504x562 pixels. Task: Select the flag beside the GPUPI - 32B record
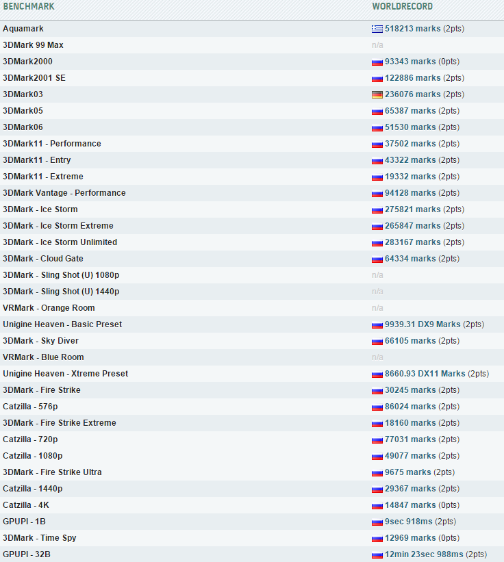pyautogui.click(x=377, y=554)
